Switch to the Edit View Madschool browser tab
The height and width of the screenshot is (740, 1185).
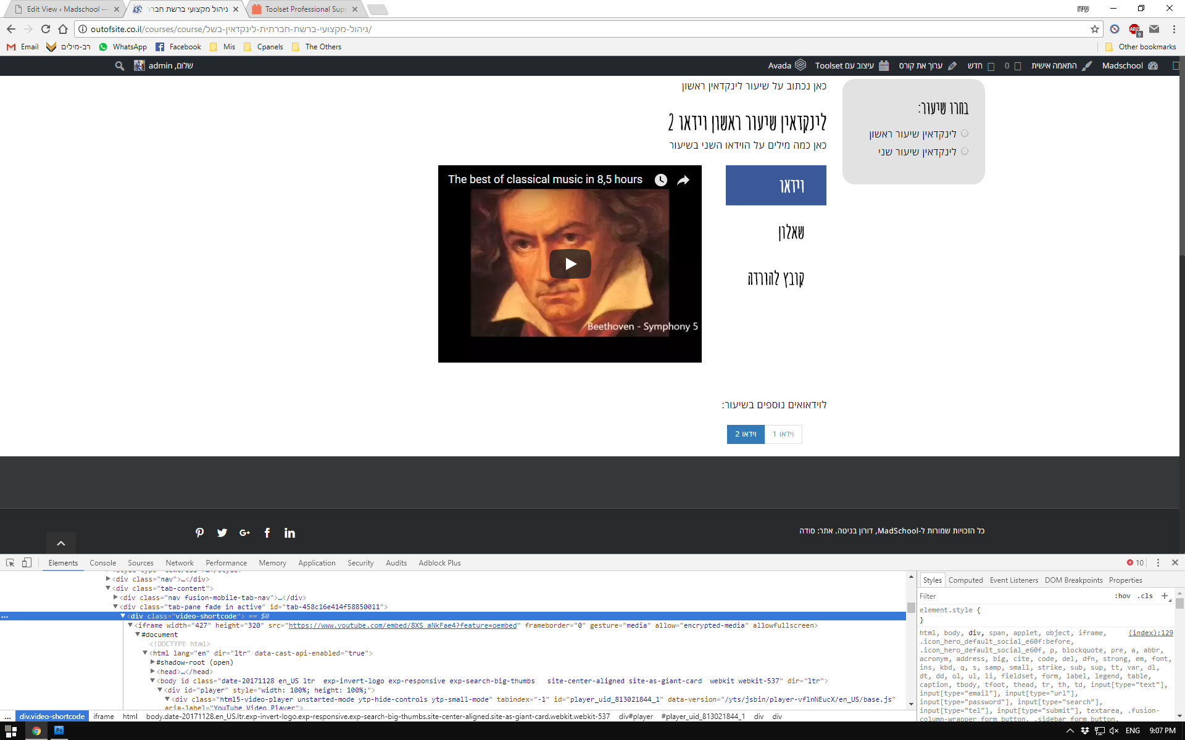coord(65,9)
